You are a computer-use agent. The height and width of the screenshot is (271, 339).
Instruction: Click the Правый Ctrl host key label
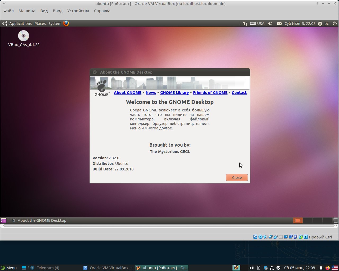pyautogui.click(x=320, y=237)
